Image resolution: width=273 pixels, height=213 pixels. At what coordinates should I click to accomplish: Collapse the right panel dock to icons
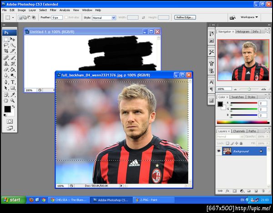pyautogui.click(x=269, y=25)
